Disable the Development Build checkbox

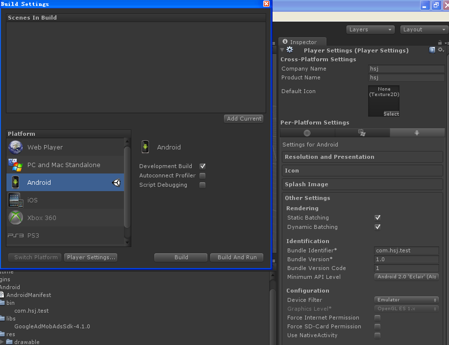(x=202, y=166)
